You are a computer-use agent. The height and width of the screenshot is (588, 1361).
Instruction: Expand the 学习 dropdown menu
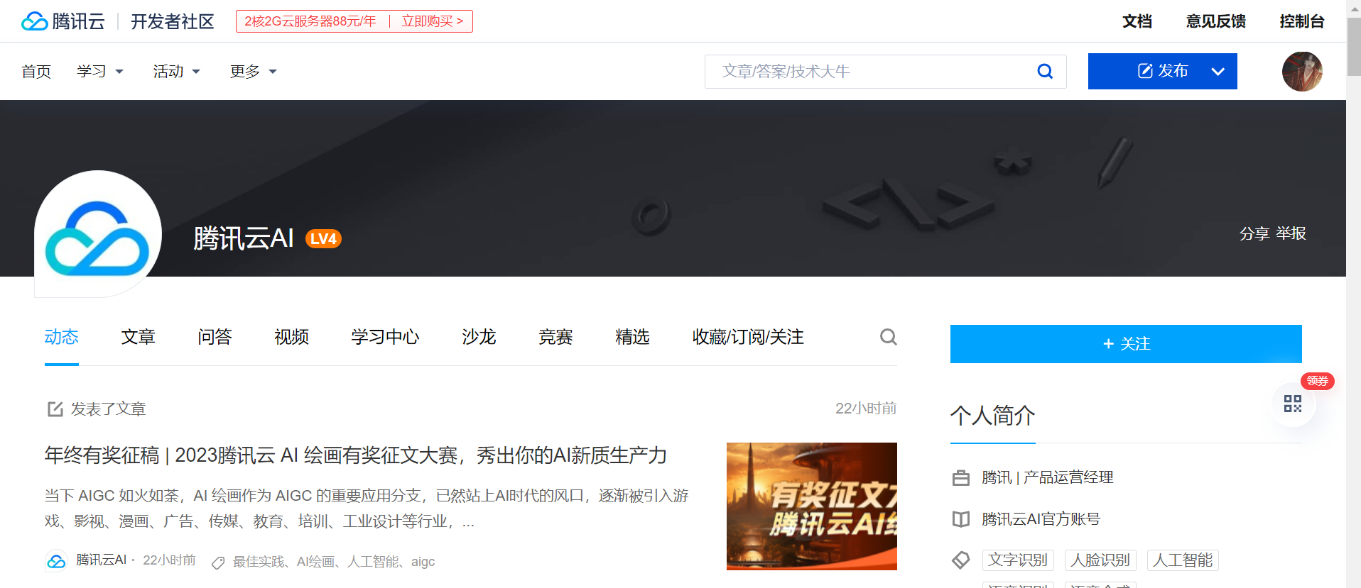click(x=100, y=72)
